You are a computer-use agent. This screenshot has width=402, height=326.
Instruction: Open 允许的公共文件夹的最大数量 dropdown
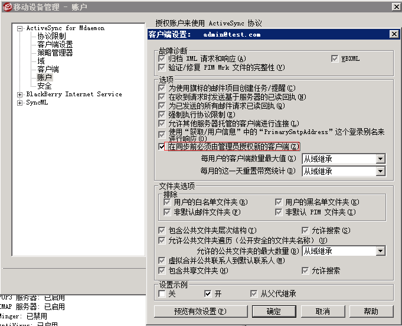pos(381,251)
